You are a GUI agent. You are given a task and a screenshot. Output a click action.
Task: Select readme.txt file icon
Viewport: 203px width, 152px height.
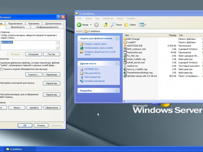coord(125,66)
